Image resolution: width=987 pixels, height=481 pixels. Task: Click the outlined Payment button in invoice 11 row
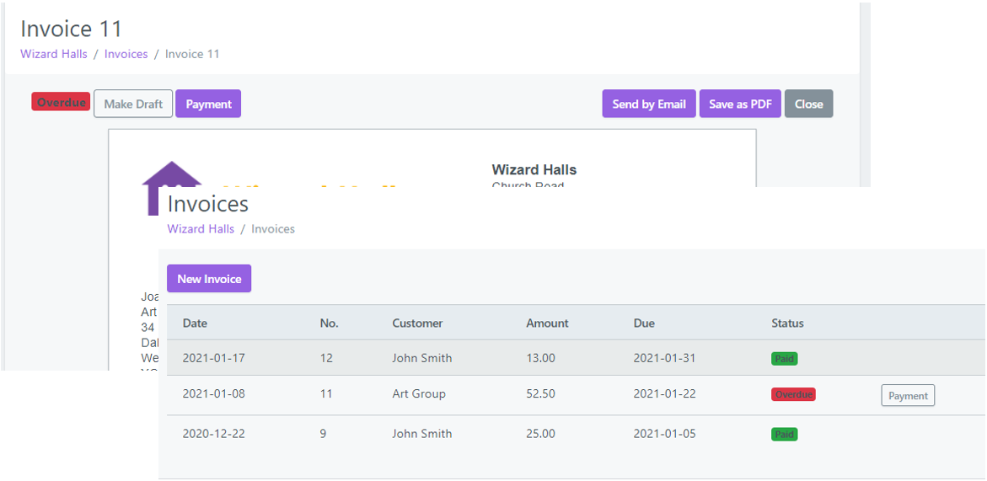(908, 396)
